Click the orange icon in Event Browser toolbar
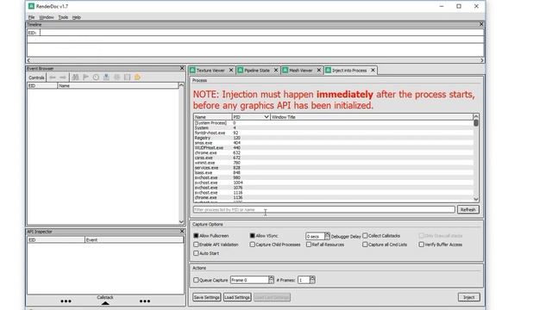 point(137,77)
